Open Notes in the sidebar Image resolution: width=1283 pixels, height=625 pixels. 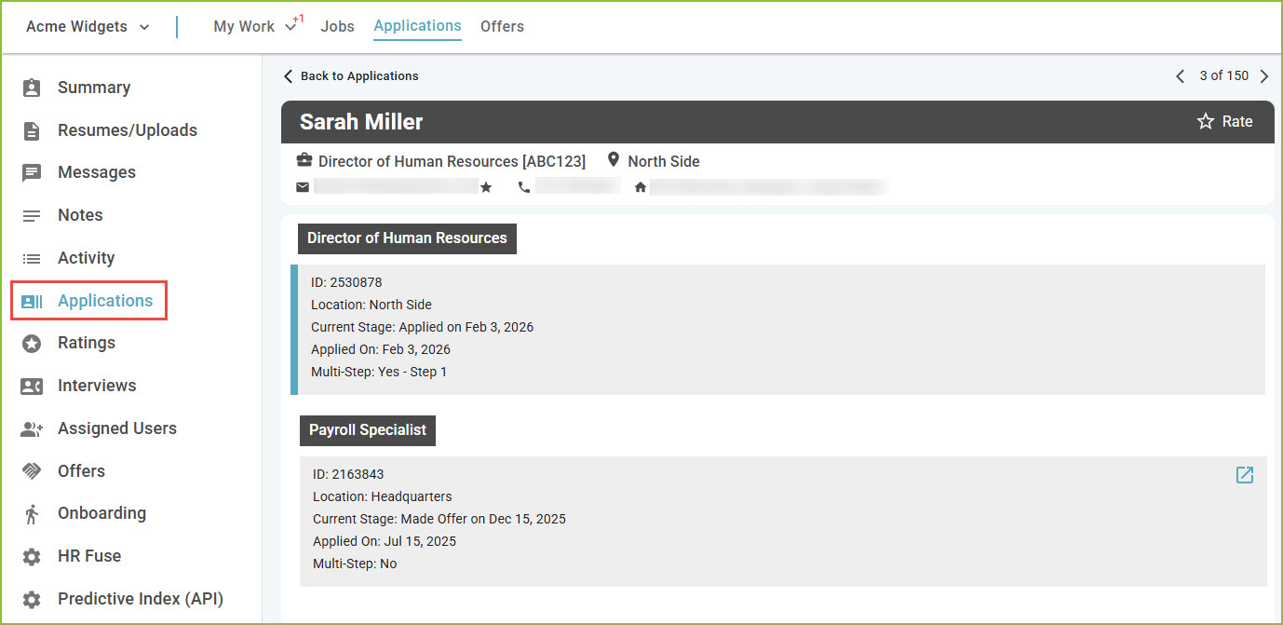[80, 215]
